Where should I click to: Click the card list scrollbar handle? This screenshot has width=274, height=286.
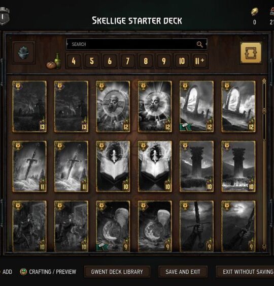[264, 111]
